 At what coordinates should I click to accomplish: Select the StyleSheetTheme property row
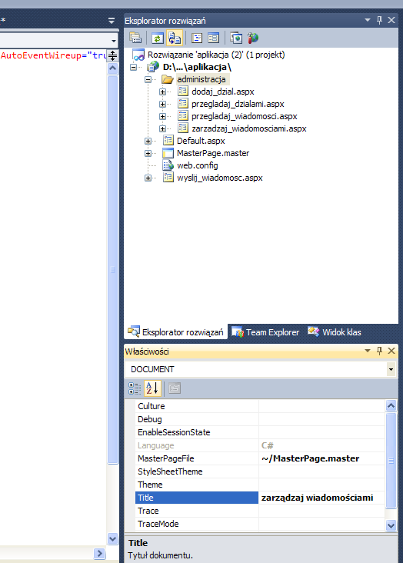coord(260,471)
